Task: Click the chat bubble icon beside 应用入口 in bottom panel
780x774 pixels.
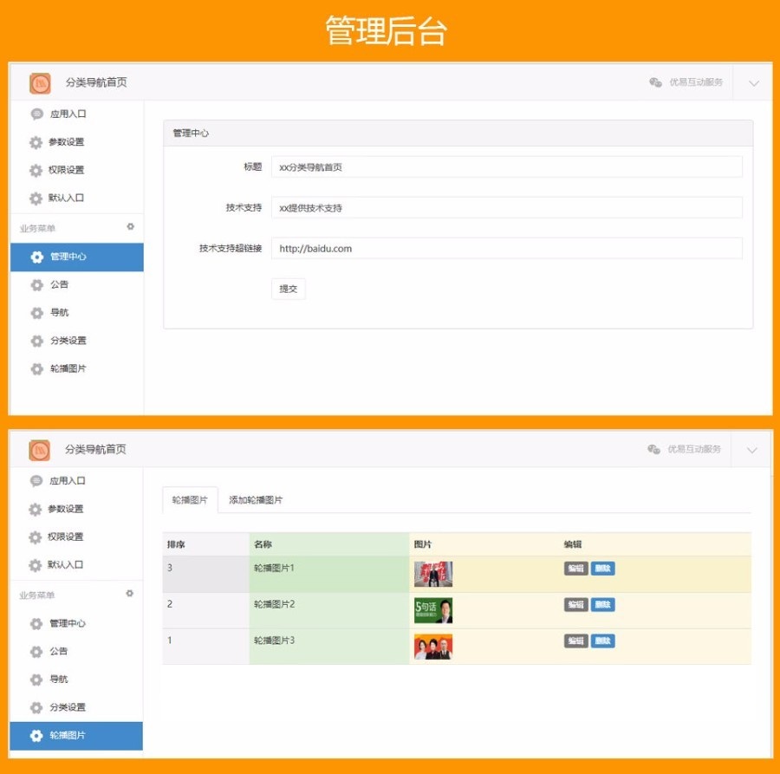Action: (36, 481)
